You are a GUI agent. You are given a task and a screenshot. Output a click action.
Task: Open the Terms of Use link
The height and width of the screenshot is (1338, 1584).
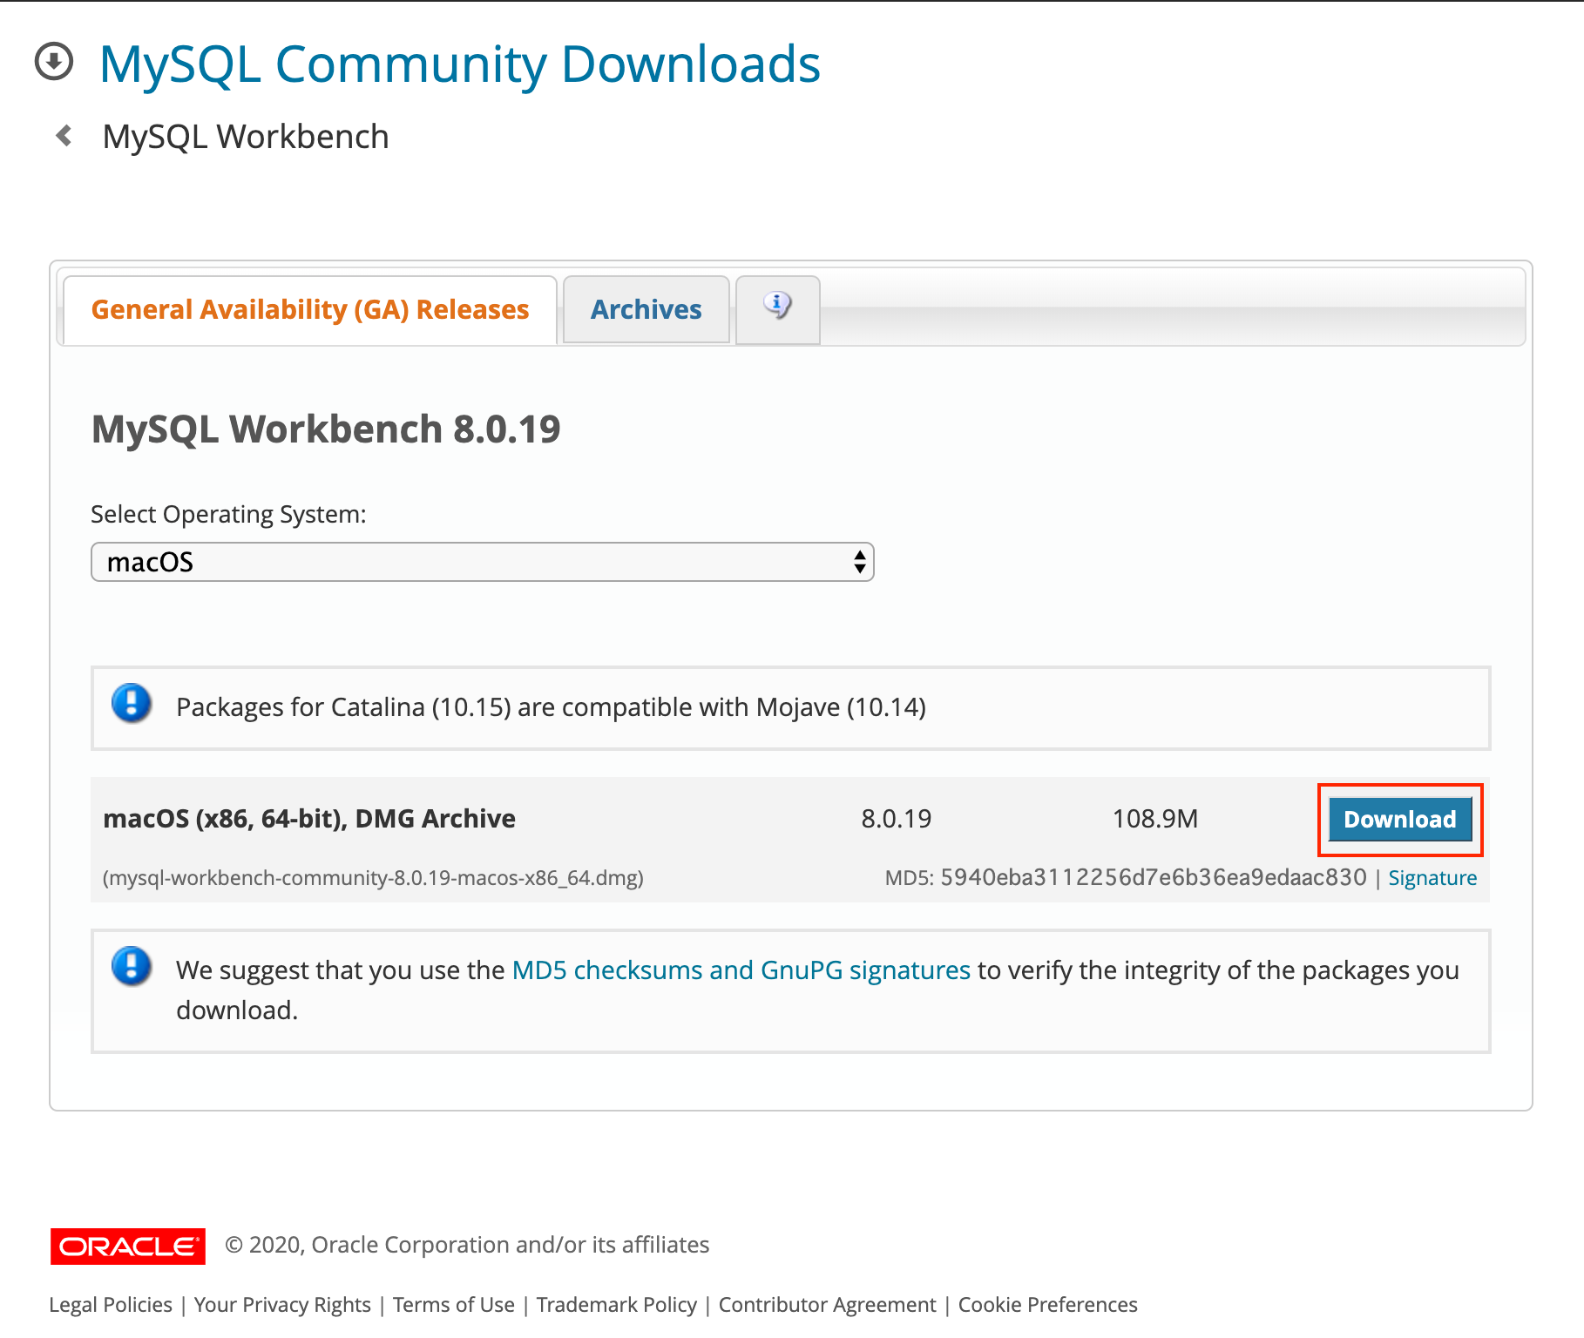pos(453,1305)
